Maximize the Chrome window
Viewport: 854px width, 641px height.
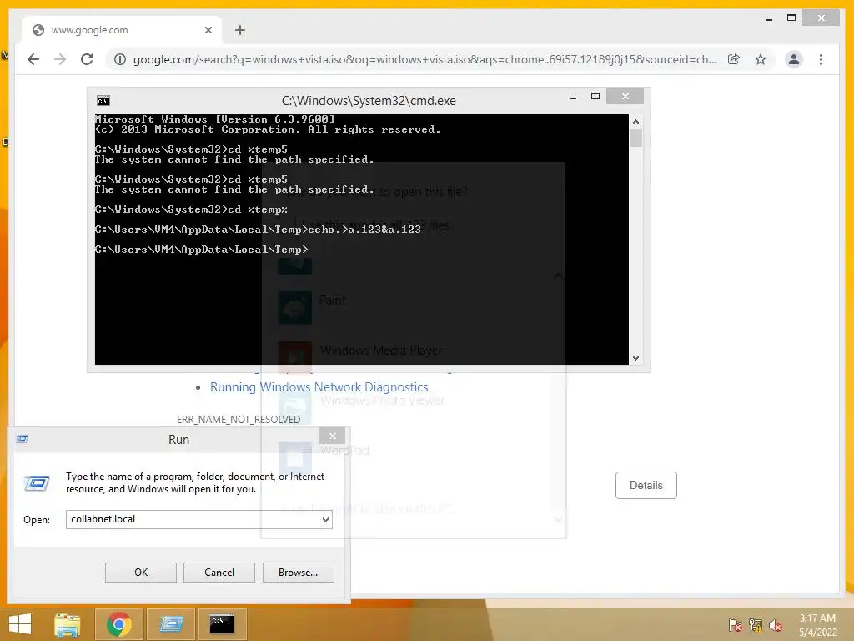(791, 18)
